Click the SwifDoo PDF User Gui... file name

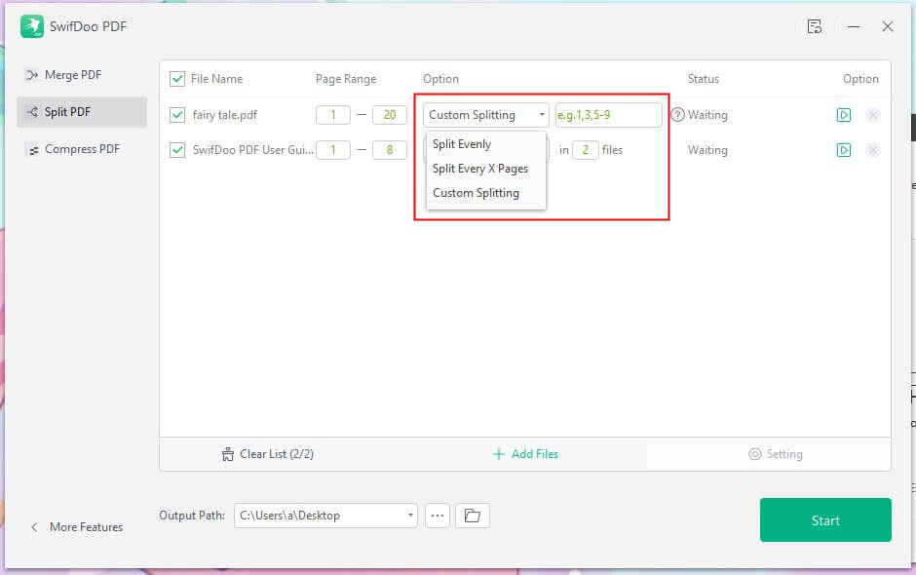coord(253,150)
